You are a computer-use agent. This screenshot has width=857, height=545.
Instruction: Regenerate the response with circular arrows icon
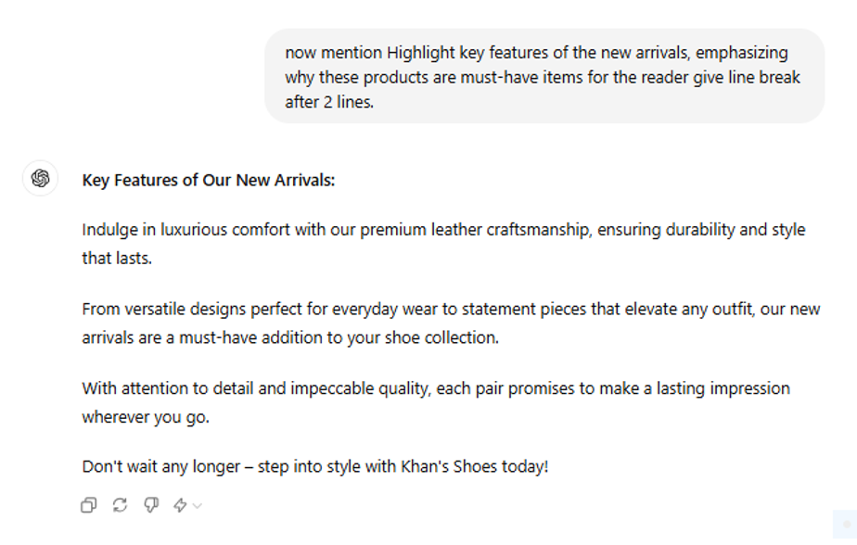click(120, 505)
